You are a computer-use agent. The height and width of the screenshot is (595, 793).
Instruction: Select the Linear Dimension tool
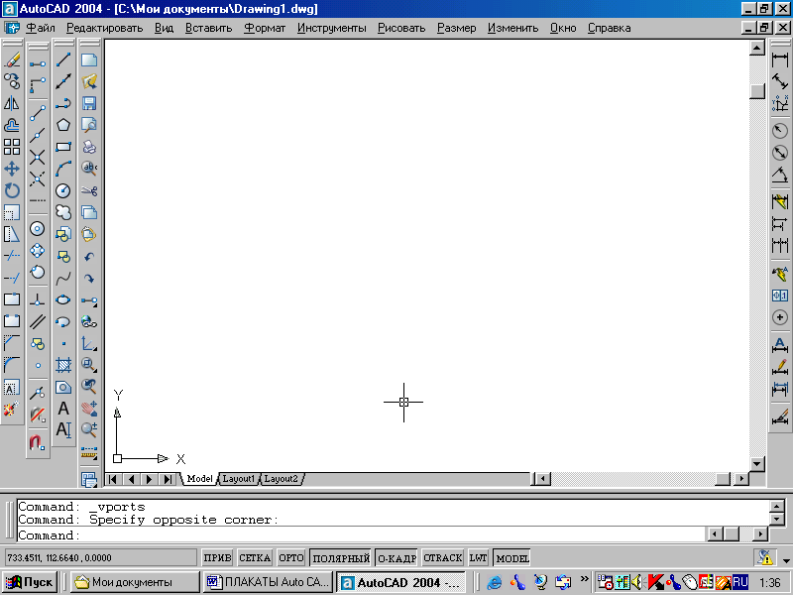click(780, 59)
